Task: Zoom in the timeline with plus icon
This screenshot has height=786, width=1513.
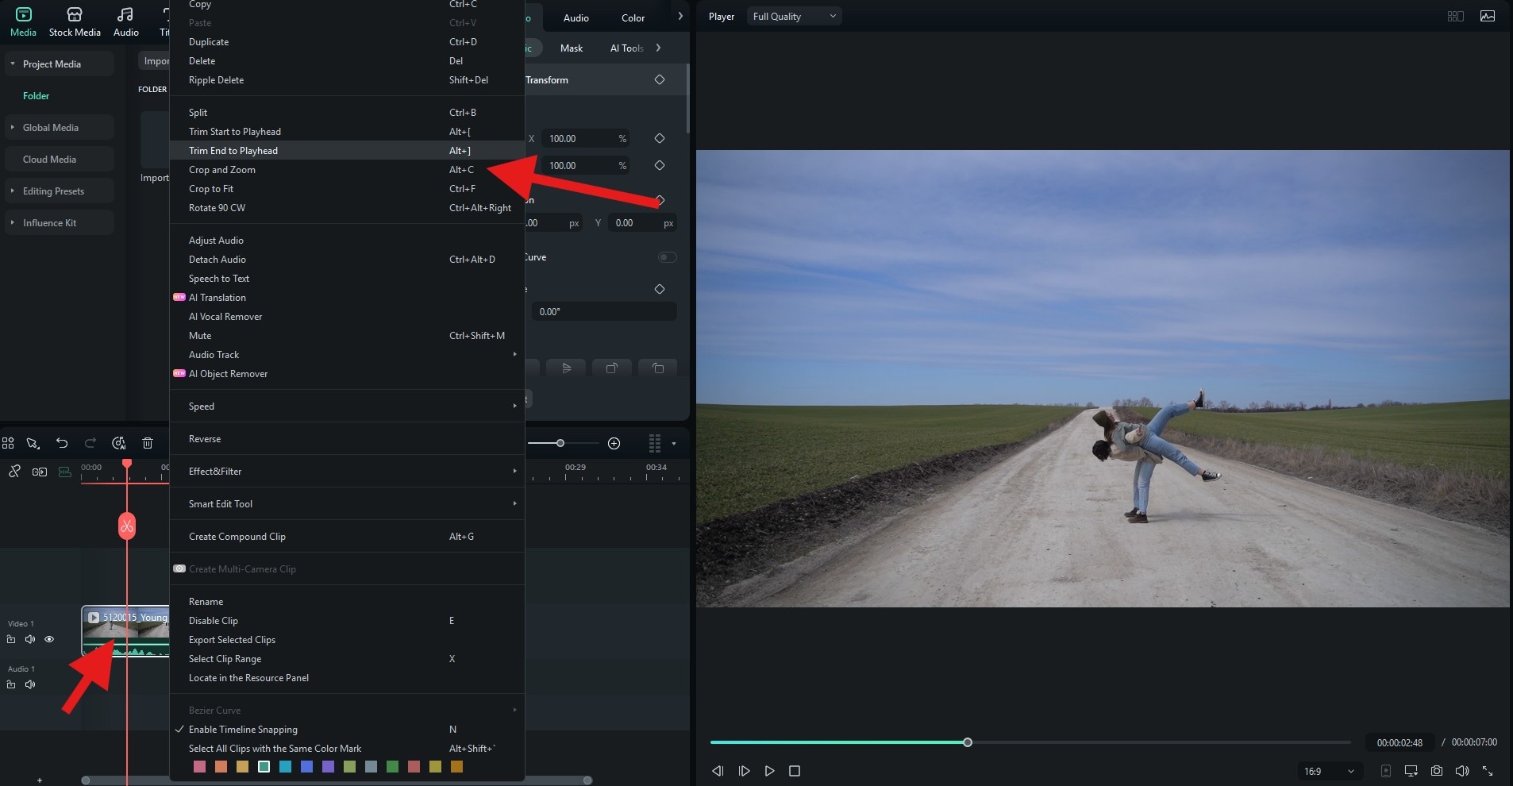Action: pos(614,443)
